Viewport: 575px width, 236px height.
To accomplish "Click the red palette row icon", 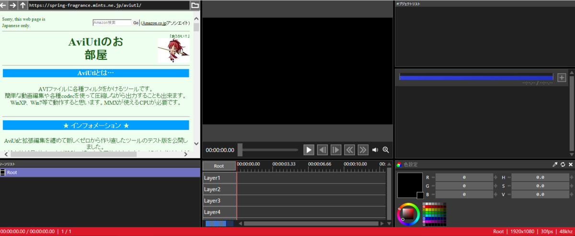I will click(424, 206).
